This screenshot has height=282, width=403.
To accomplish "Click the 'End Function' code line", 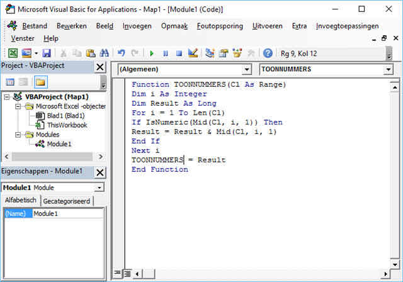I will tap(159, 169).
